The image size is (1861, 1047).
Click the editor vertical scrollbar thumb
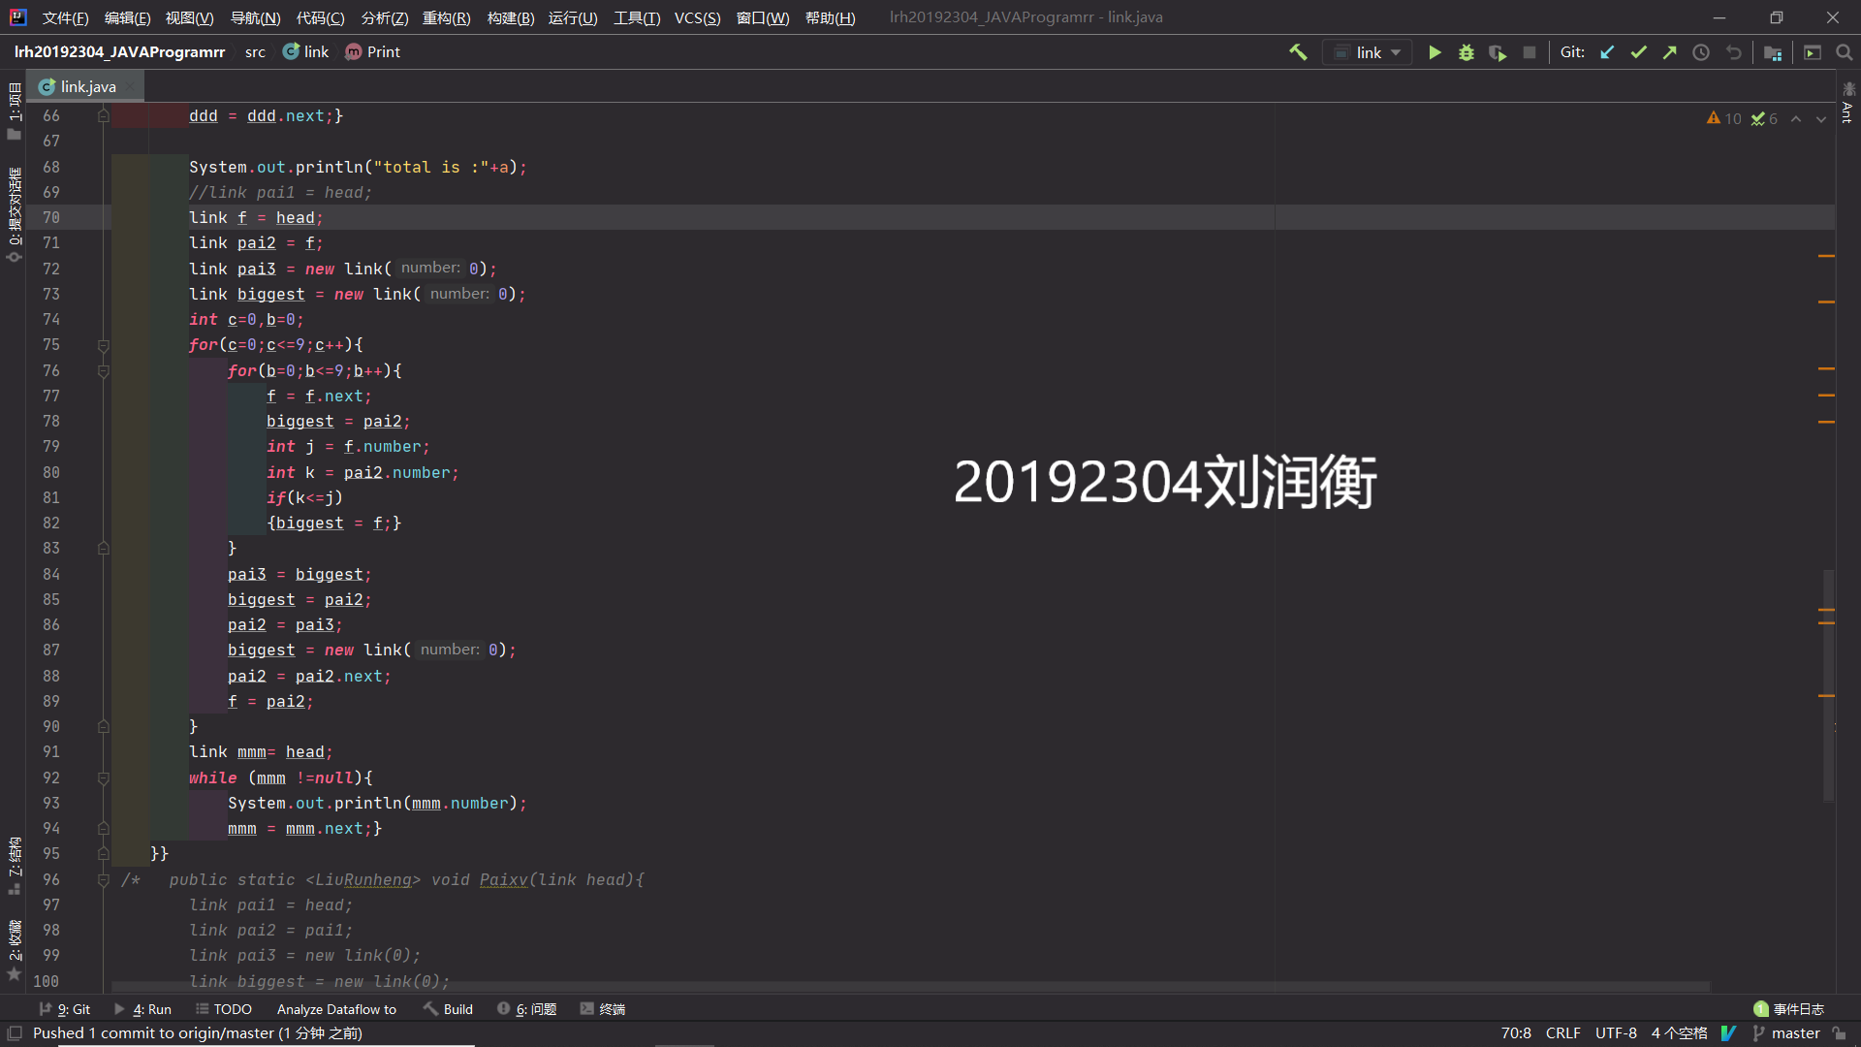[1828, 685]
